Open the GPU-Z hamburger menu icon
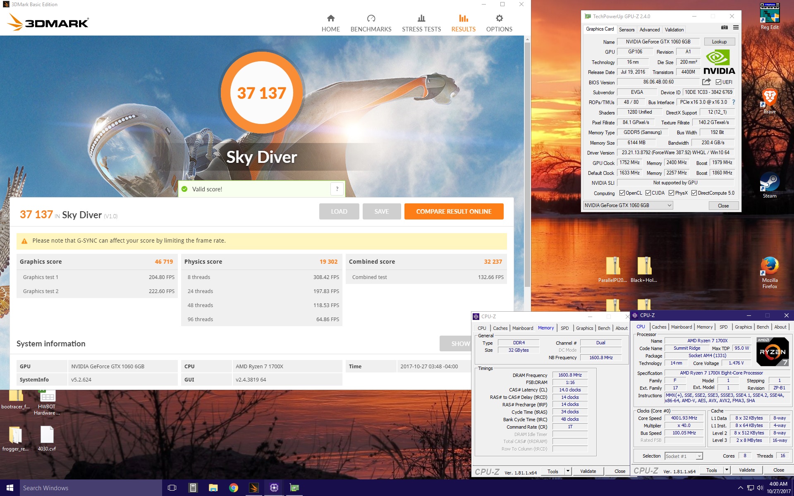The height and width of the screenshot is (496, 794). [x=736, y=28]
